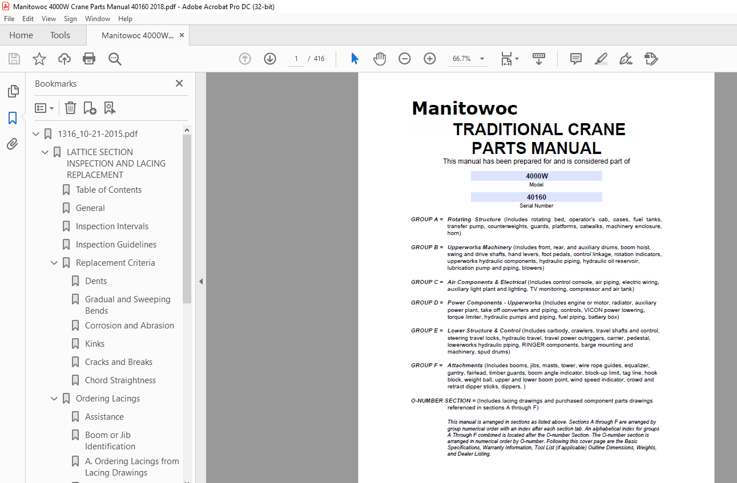Open the bookmarks options list dropdown
The height and width of the screenshot is (483, 737).
tap(44, 108)
